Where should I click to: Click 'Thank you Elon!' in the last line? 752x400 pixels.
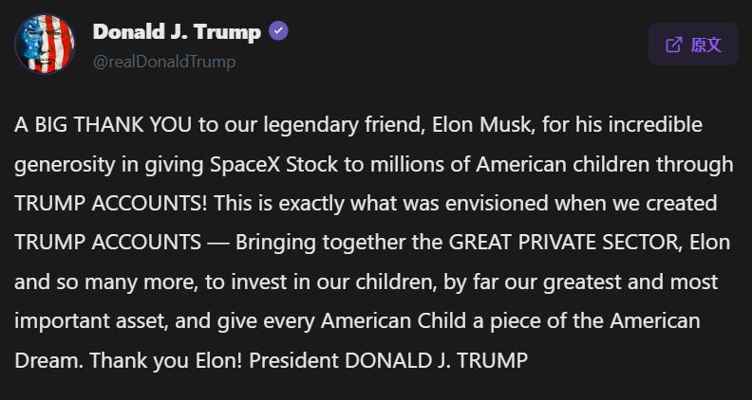coord(166,360)
